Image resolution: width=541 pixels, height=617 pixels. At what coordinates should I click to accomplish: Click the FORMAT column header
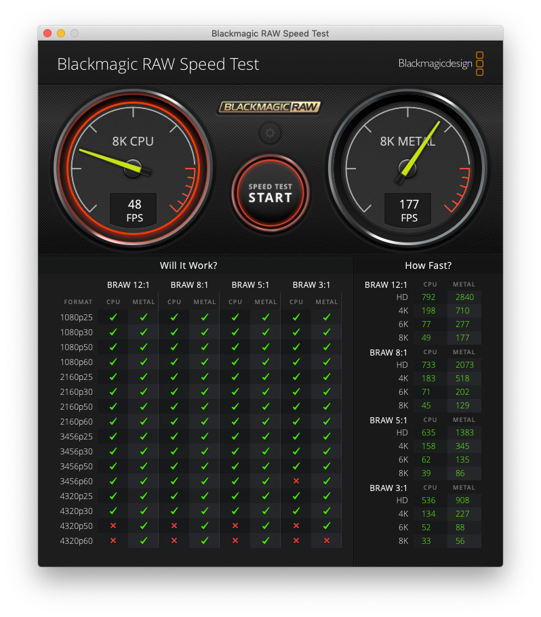[78, 302]
